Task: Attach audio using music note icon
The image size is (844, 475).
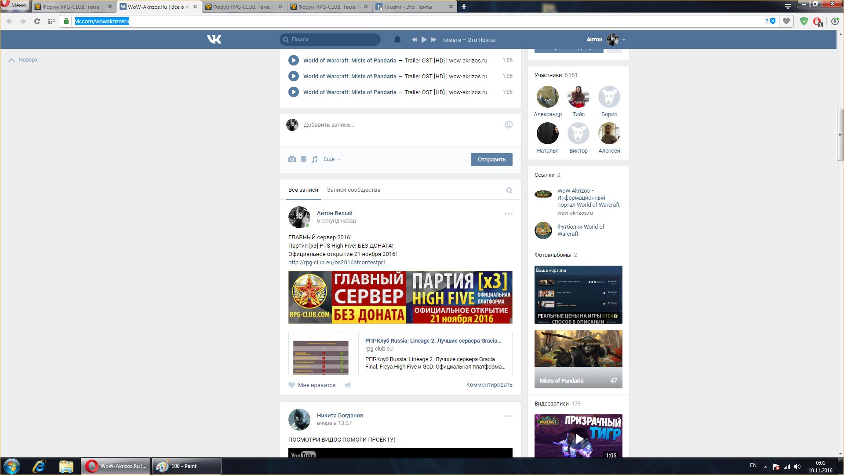Action: pyautogui.click(x=315, y=159)
